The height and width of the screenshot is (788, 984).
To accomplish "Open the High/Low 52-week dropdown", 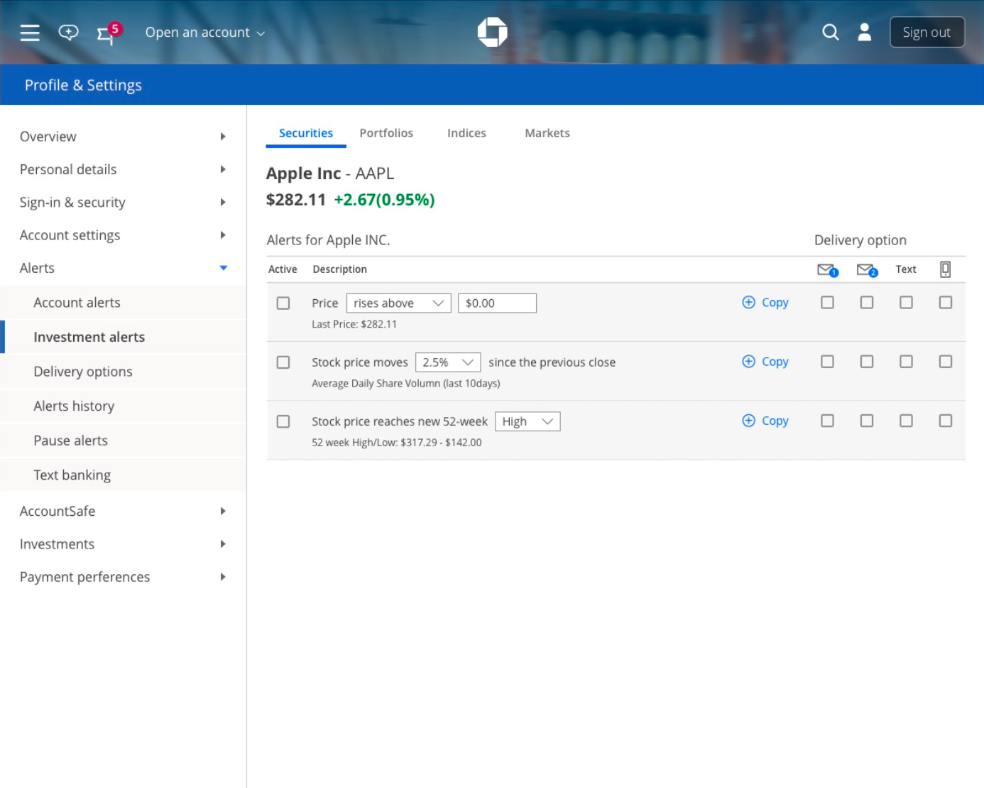I will [527, 421].
